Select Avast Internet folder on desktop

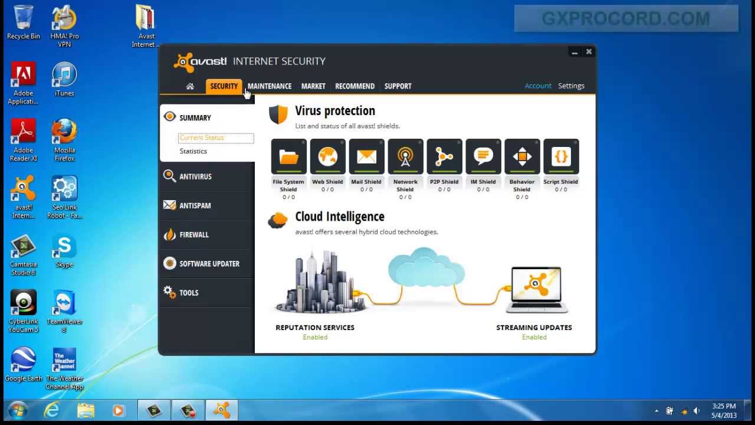pyautogui.click(x=145, y=27)
